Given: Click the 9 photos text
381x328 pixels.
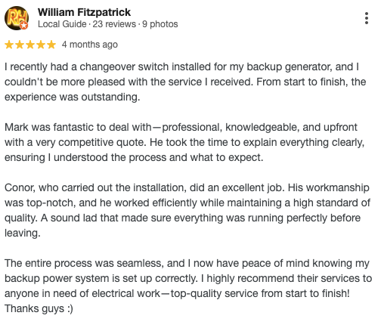Looking at the screenshot, I should pos(160,24).
